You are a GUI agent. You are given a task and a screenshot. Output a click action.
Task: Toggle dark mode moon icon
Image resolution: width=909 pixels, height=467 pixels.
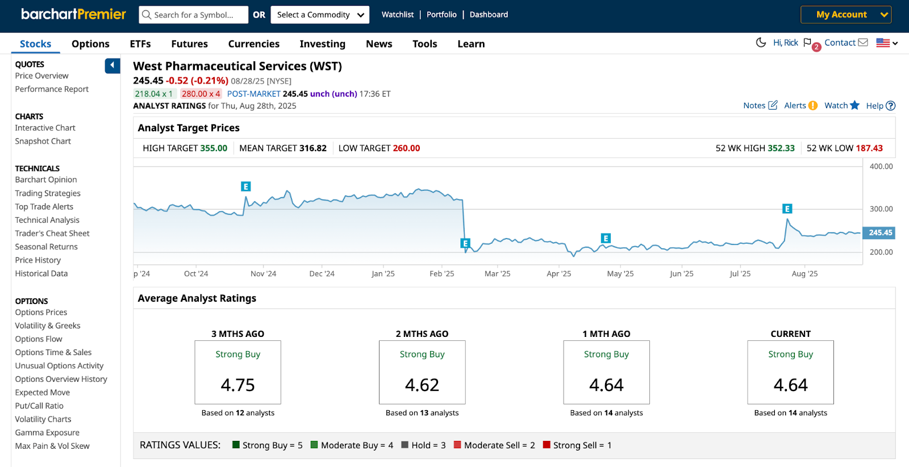[x=761, y=43]
